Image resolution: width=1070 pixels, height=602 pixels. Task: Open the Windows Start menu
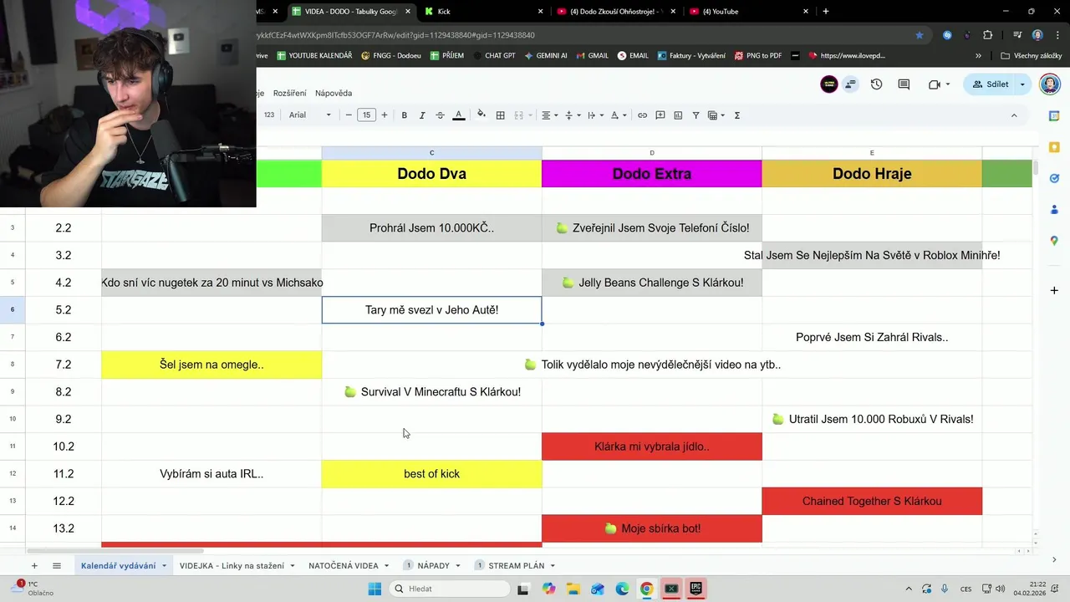(x=374, y=589)
